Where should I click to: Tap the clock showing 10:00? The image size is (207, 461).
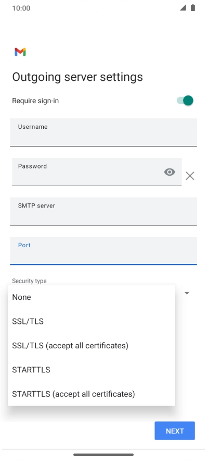[x=21, y=8]
